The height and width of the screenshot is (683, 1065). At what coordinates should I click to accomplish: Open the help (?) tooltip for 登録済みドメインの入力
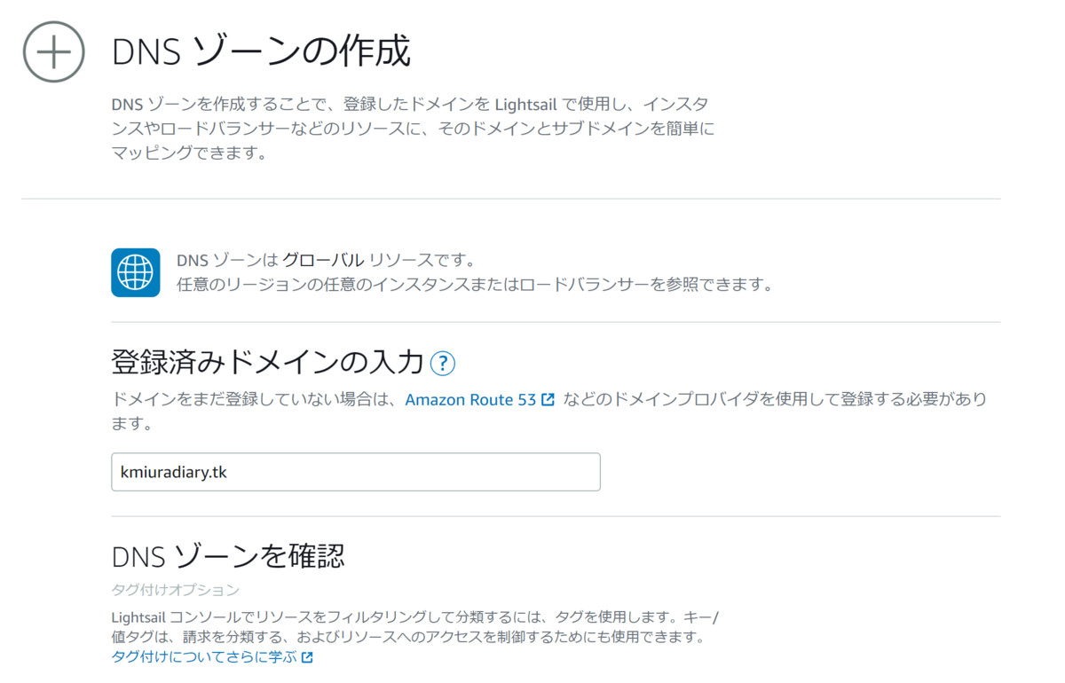[x=443, y=364]
